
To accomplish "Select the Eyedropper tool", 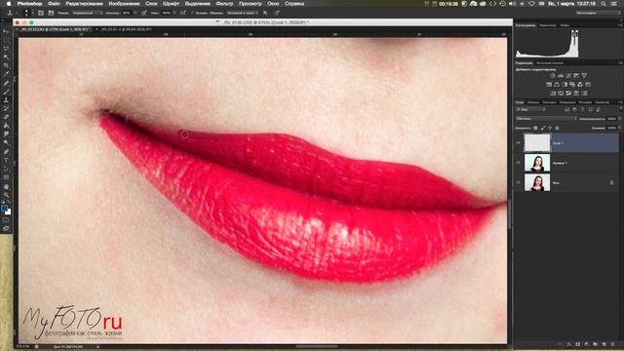I will point(6,74).
